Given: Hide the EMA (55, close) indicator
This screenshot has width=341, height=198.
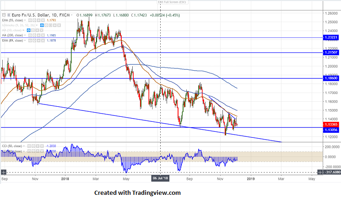Looking at the screenshot, I should coord(30,20).
